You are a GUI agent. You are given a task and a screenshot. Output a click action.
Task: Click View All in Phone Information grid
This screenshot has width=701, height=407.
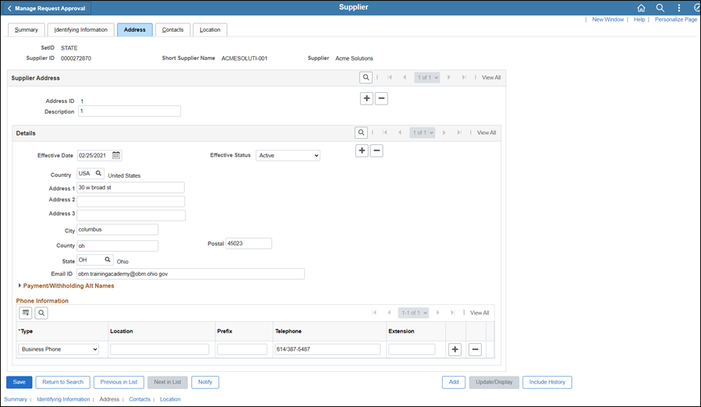(x=480, y=313)
